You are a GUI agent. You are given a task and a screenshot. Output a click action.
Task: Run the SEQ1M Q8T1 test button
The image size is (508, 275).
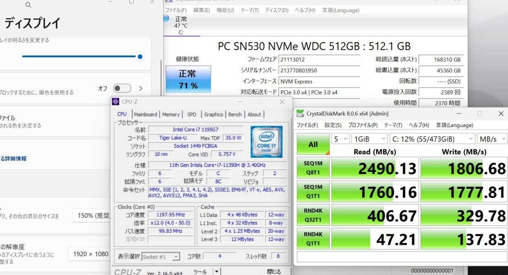point(313,168)
